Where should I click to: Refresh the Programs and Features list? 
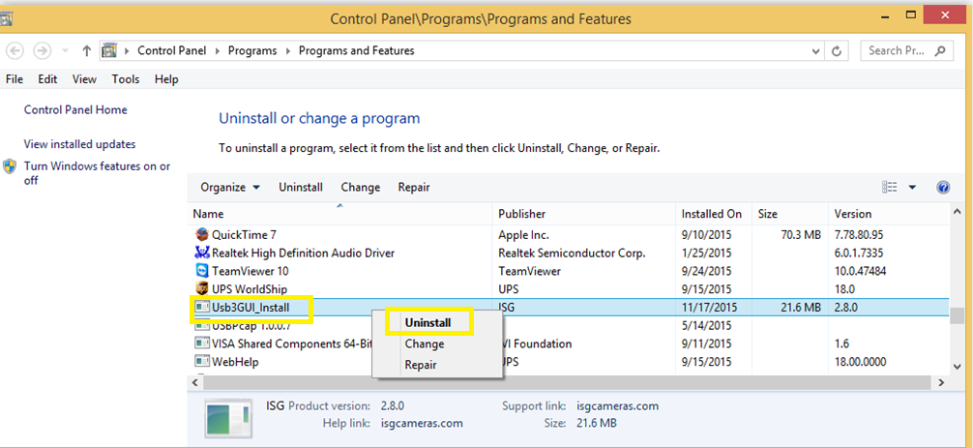836,51
